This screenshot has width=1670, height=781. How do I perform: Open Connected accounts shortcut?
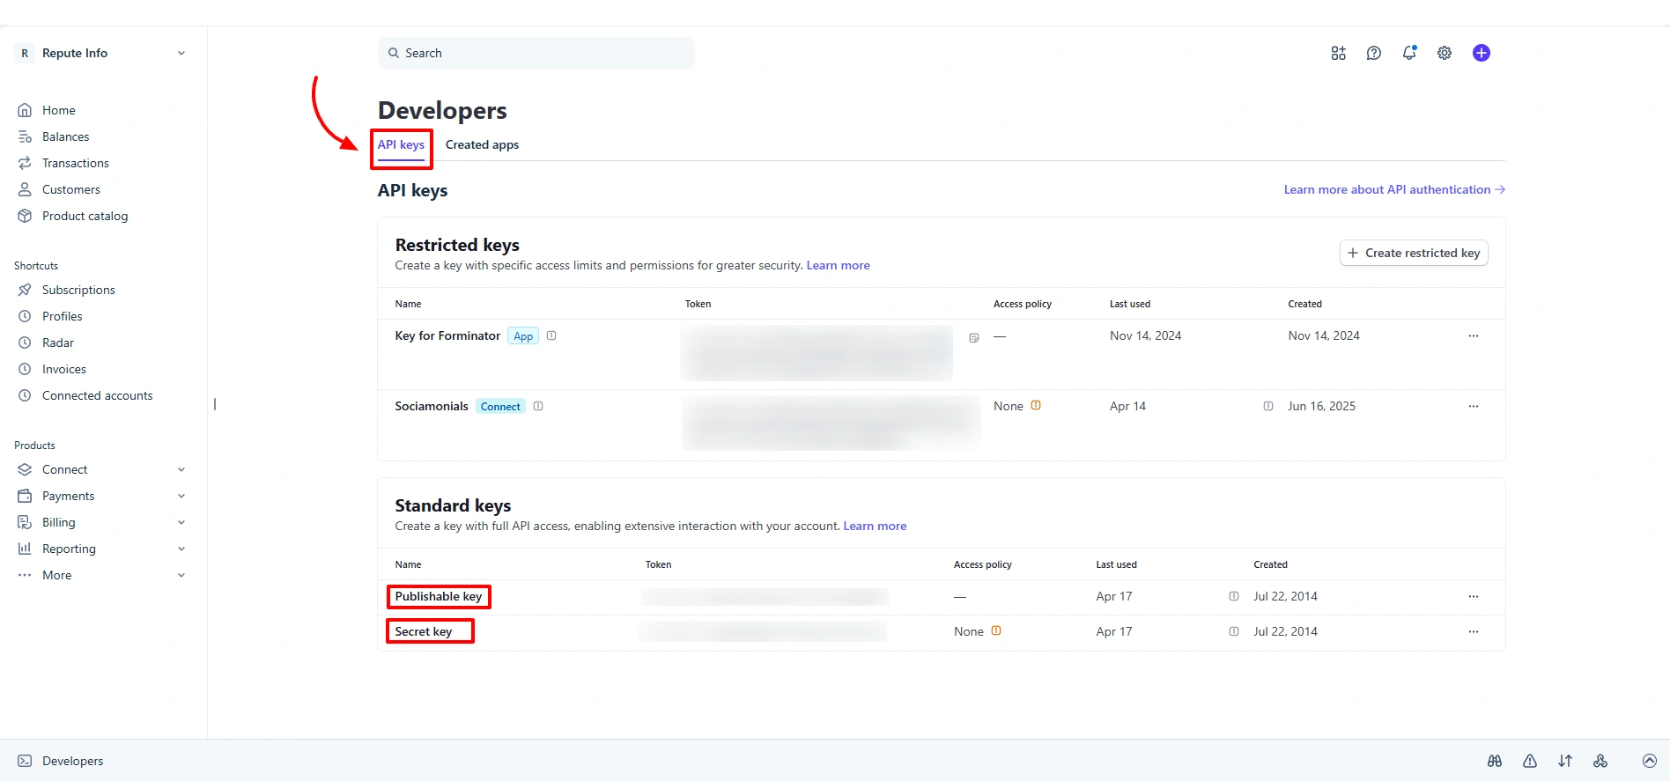[x=97, y=395]
